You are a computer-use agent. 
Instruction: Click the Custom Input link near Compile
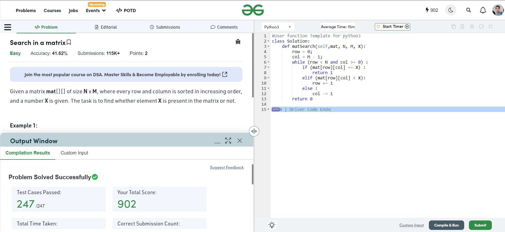click(x=411, y=225)
